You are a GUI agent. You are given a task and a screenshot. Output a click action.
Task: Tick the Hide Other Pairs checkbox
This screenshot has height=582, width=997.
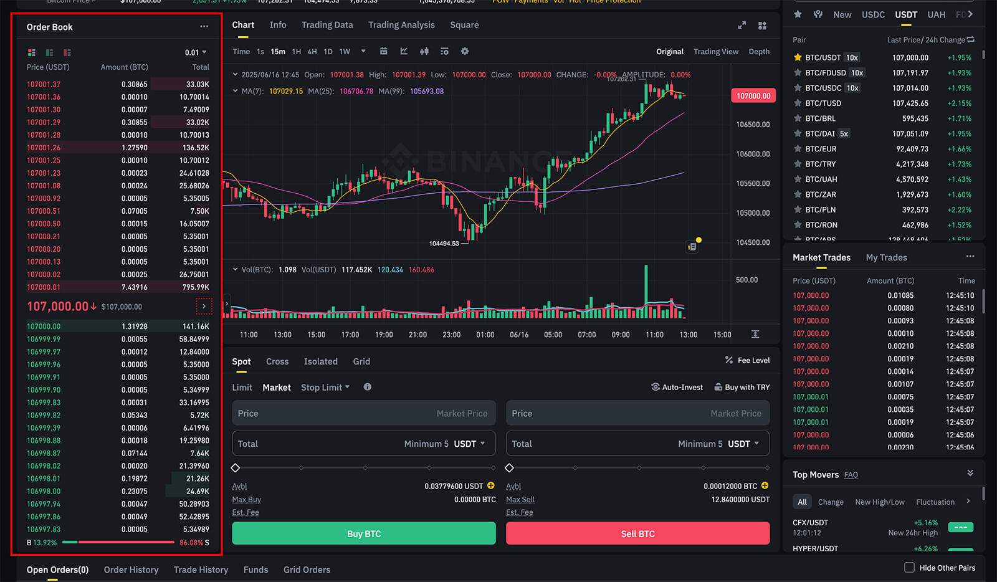(909, 568)
